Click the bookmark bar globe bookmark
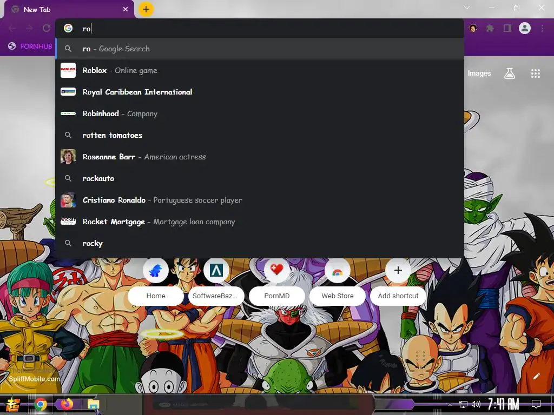554x415 pixels. point(30,46)
